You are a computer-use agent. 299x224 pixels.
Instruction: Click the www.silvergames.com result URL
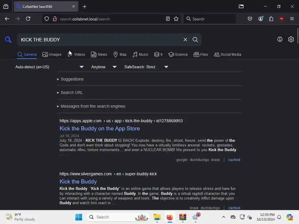coord(108,174)
